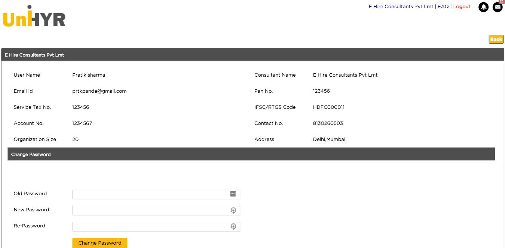Screen dimensions: 505x248
Task: Go back using the Back button
Action: [x=496, y=39]
